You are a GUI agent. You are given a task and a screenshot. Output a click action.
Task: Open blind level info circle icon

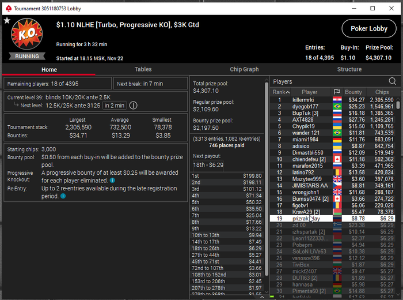(133, 106)
